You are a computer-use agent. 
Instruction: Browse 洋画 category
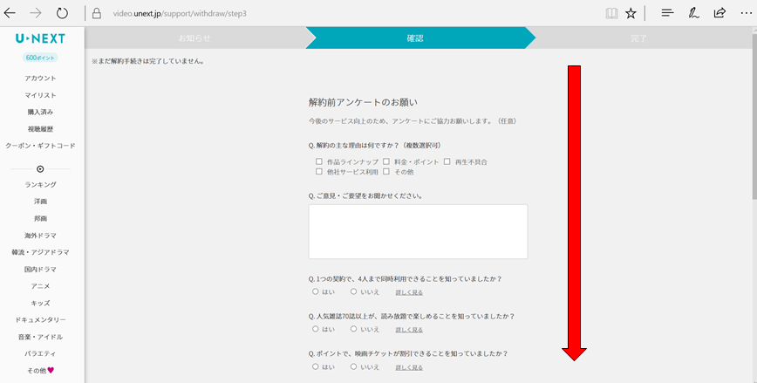click(x=40, y=202)
